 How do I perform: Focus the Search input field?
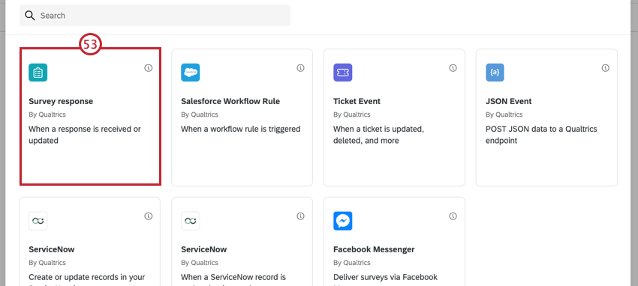[155, 16]
